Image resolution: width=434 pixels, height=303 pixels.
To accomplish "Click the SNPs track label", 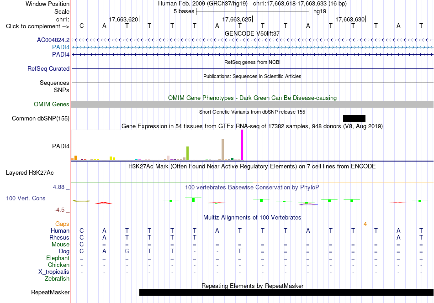I will point(62,90).
